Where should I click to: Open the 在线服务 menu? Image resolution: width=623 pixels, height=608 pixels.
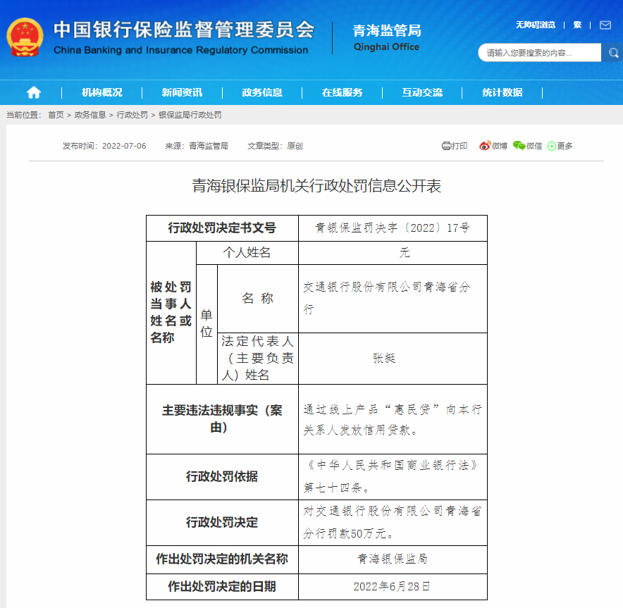click(x=342, y=92)
